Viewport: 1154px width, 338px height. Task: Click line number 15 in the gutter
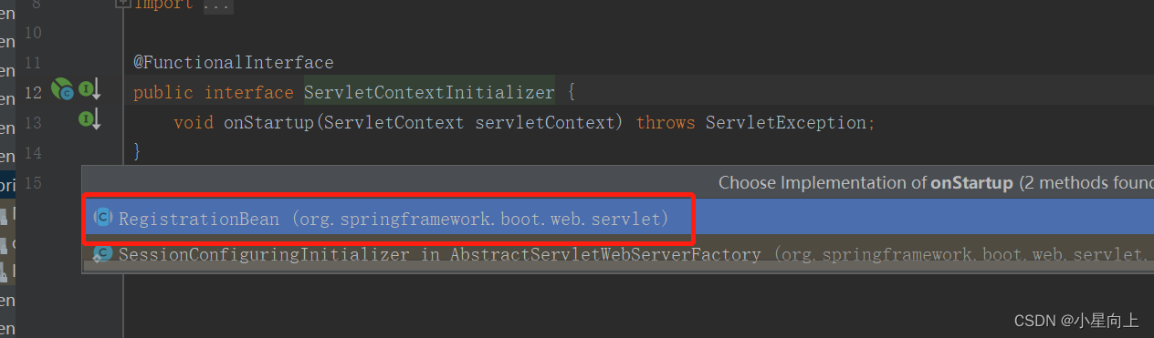(x=33, y=182)
